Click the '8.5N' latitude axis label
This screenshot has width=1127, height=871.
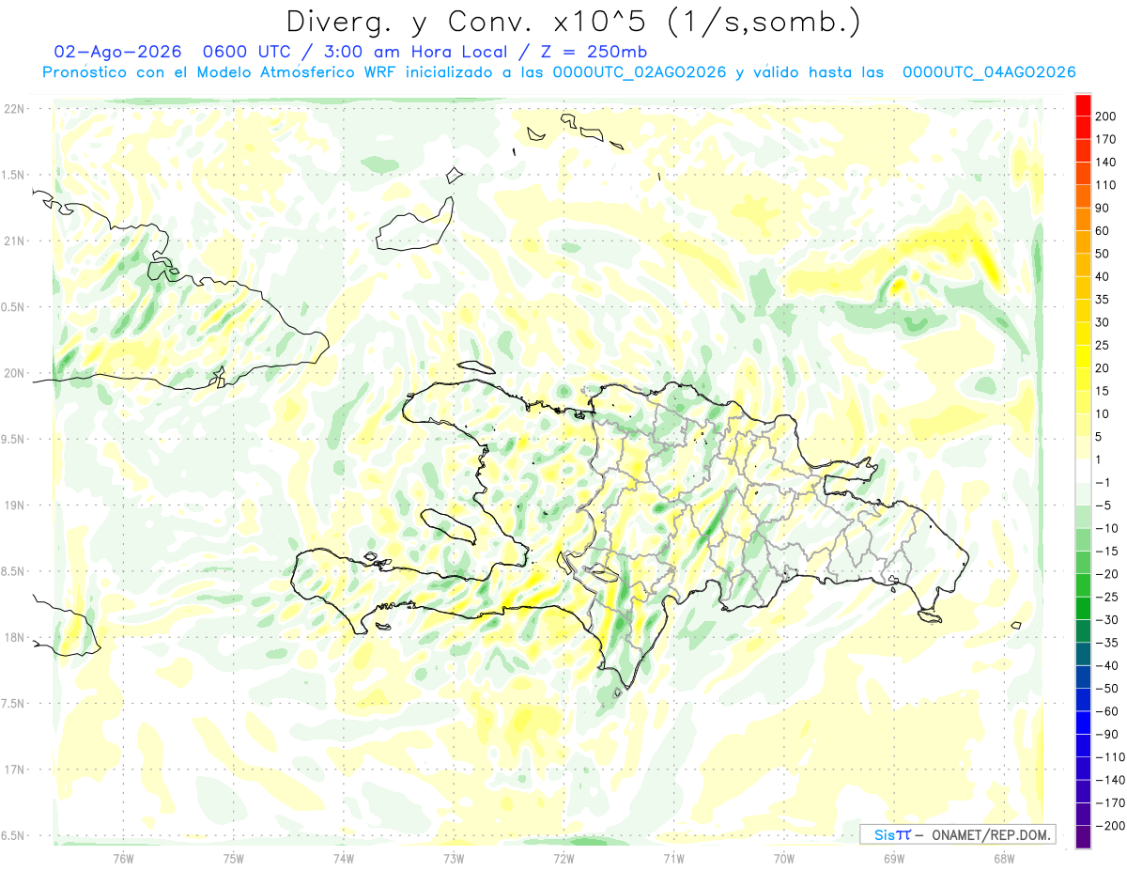click(x=13, y=571)
